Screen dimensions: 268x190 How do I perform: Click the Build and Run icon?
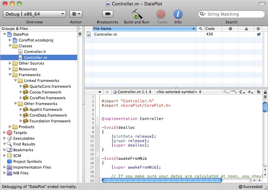click(x=136, y=14)
